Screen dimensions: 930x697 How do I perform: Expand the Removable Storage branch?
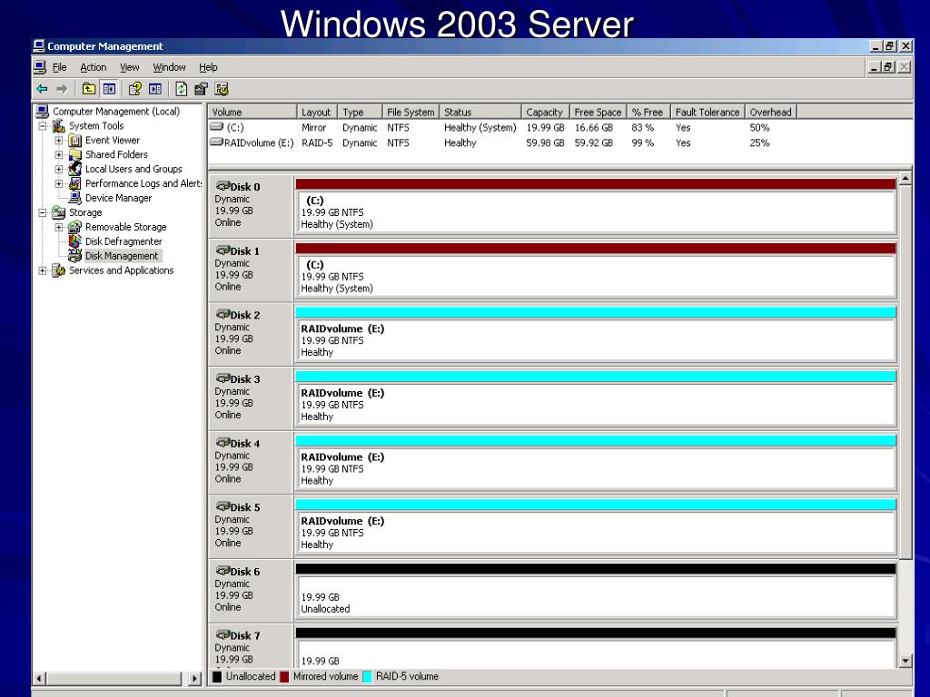pyautogui.click(x=59, y=227)
